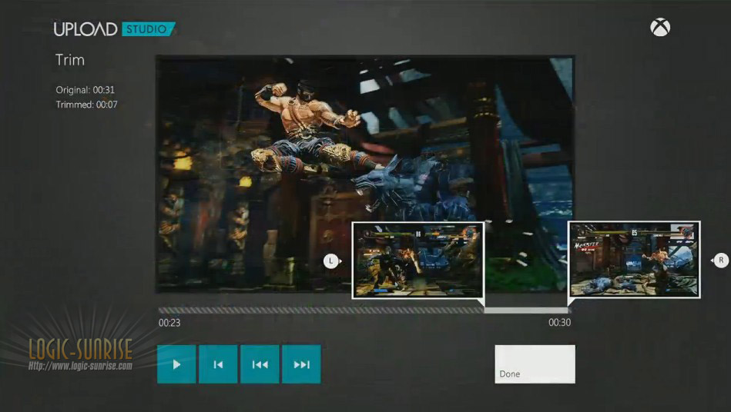The width and height of the screenshot is (731, 412).
Task: Select the R trim handle indicator
Action: tap(721, 261)
